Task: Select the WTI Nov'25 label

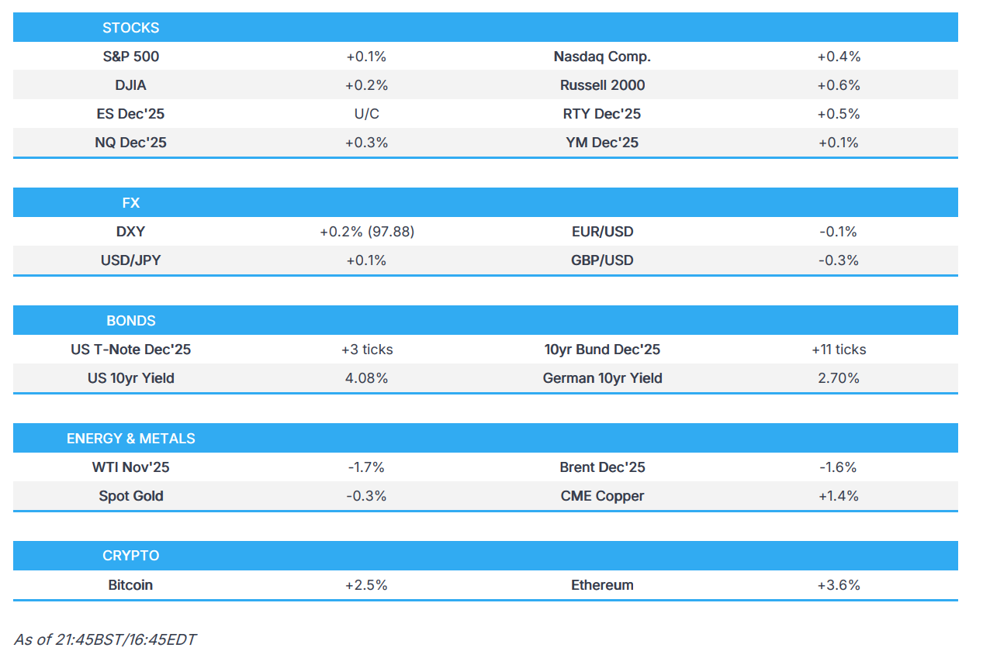Action: [x=130, y=467]
